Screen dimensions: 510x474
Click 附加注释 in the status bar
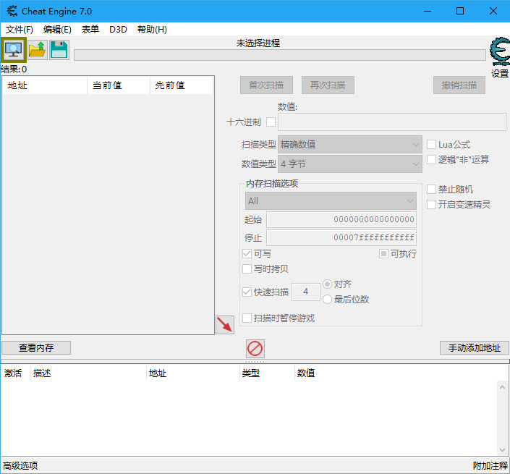[x=490, y=466]
